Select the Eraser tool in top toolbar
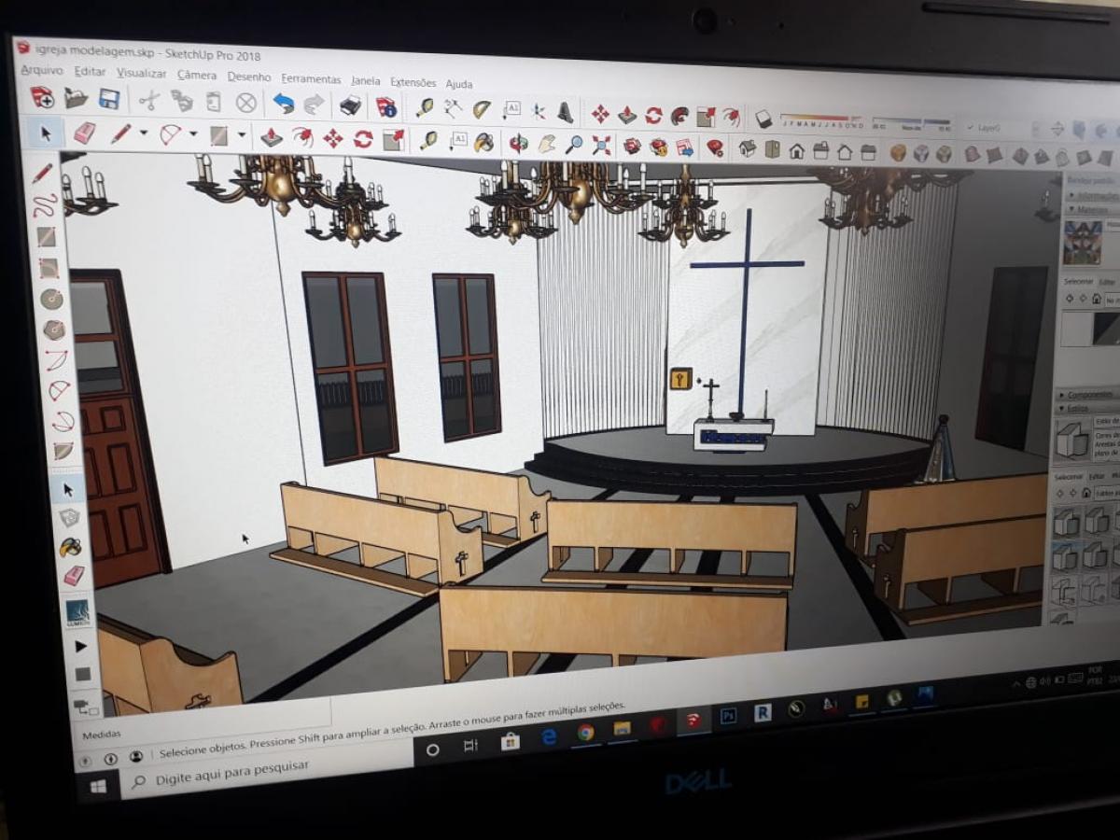The width and height of the screenshot is (1120, 840). (84, 133)
